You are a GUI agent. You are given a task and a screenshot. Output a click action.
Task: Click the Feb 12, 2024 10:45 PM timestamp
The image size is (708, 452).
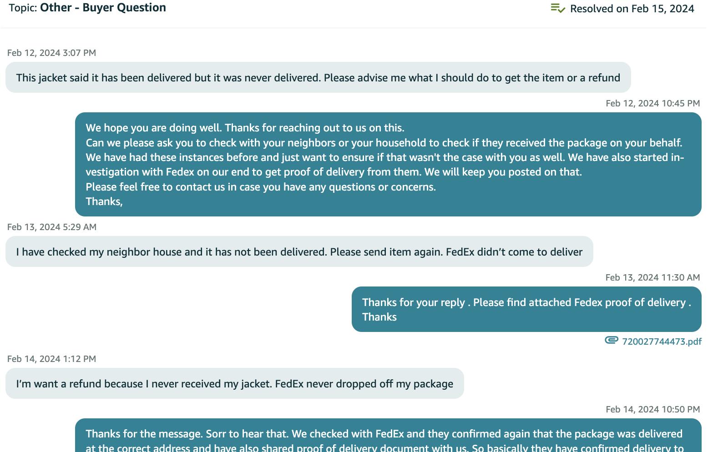pos(653,103)
